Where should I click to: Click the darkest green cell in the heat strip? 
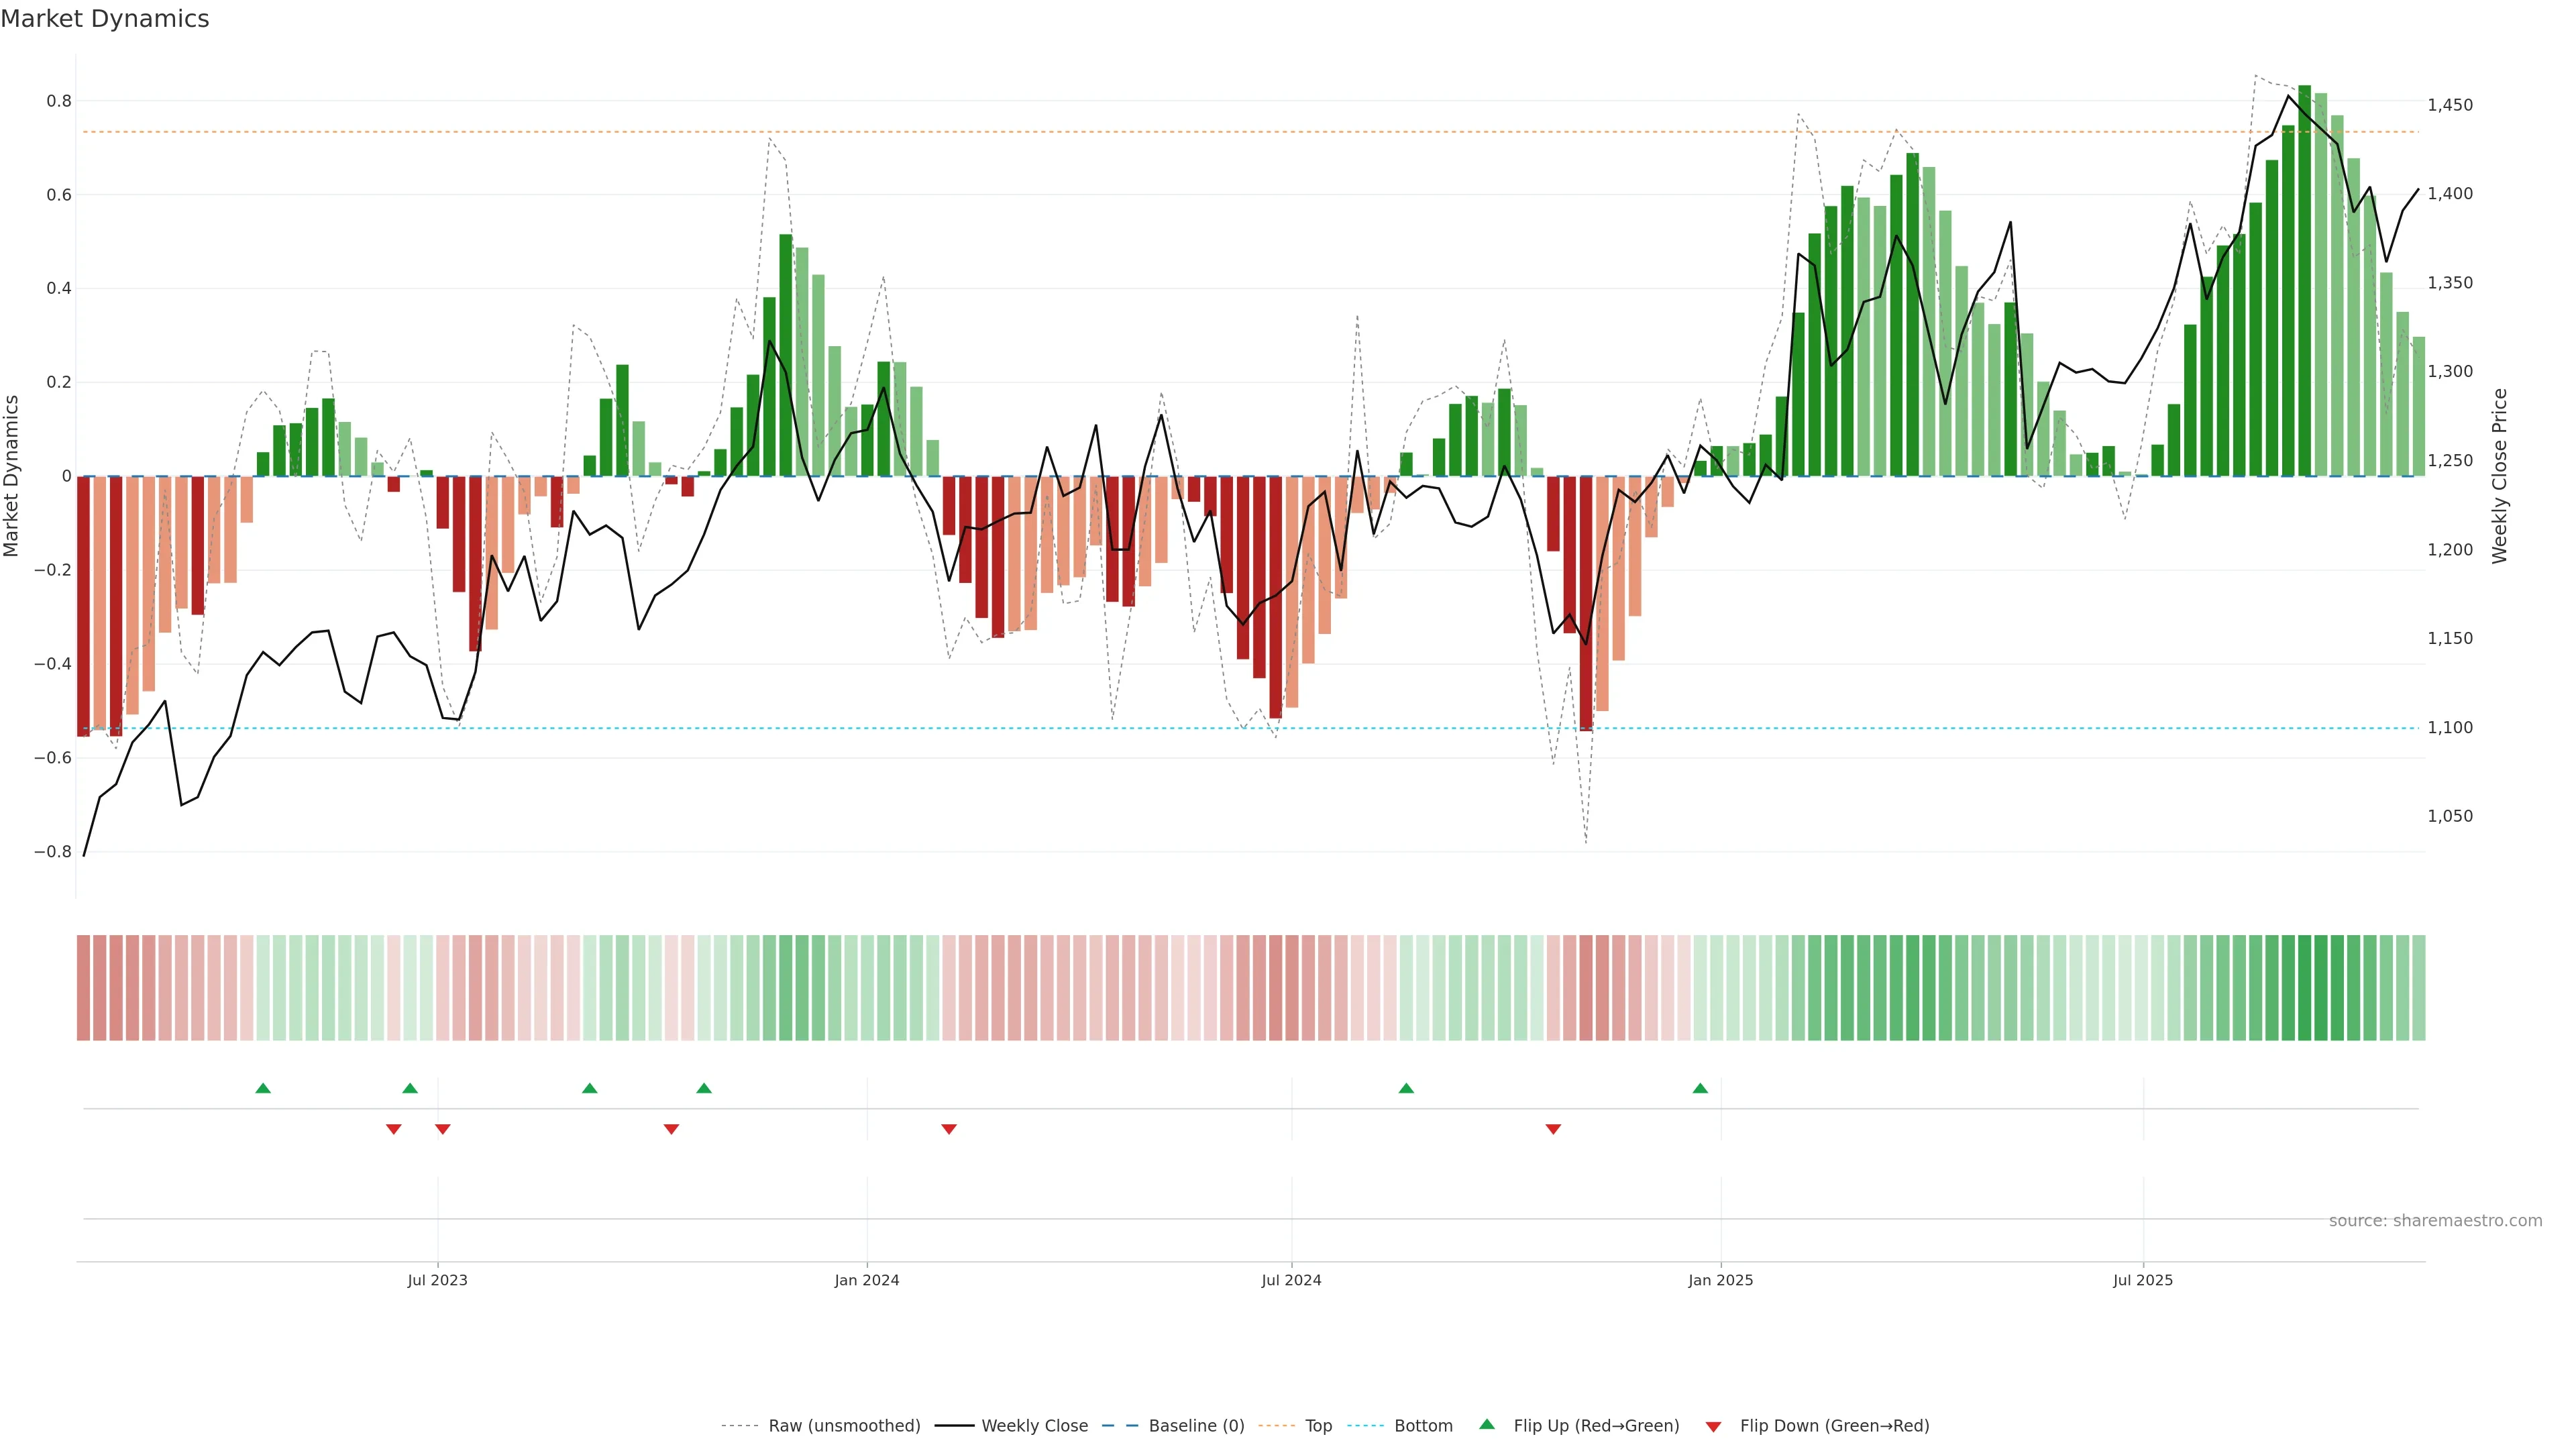coord(2305,988)
